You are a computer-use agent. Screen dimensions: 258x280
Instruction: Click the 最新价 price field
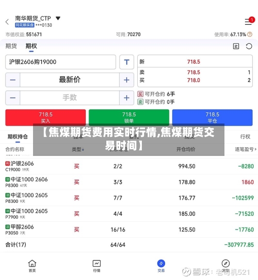[70, 80]
